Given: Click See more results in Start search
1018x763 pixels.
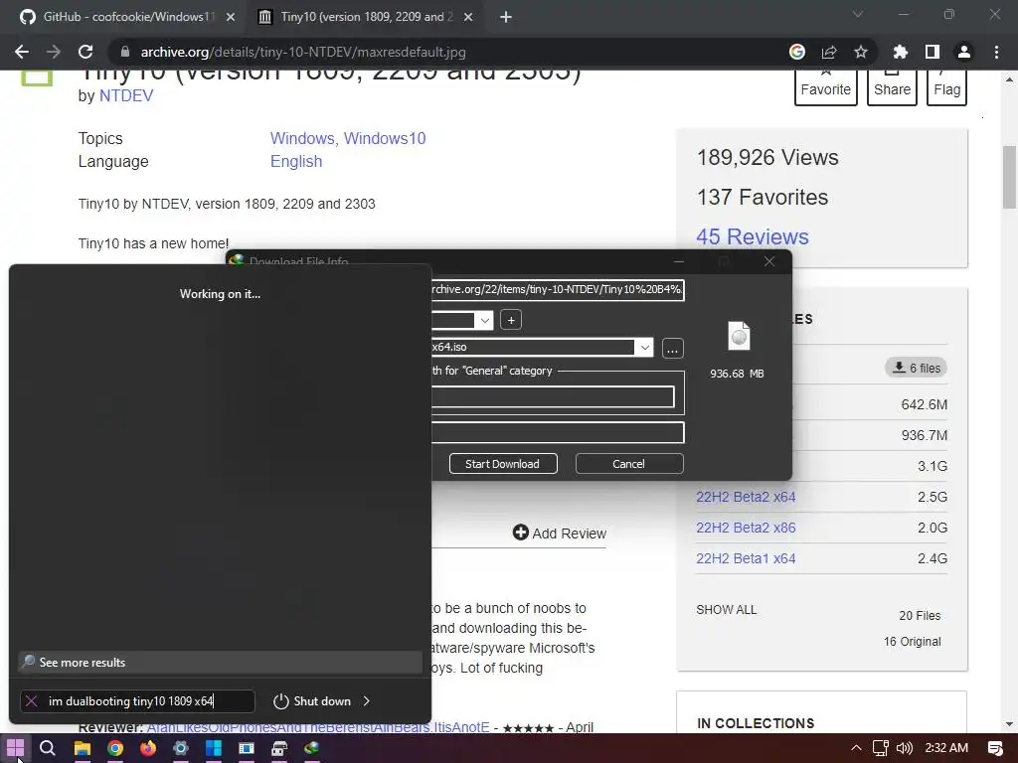Looking at the screenshot, I should pyautogui.click(x=220, y=663).
